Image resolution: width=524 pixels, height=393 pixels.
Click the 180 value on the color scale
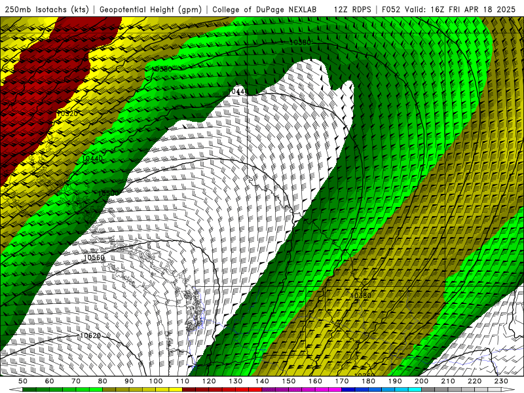click(368, 381)
